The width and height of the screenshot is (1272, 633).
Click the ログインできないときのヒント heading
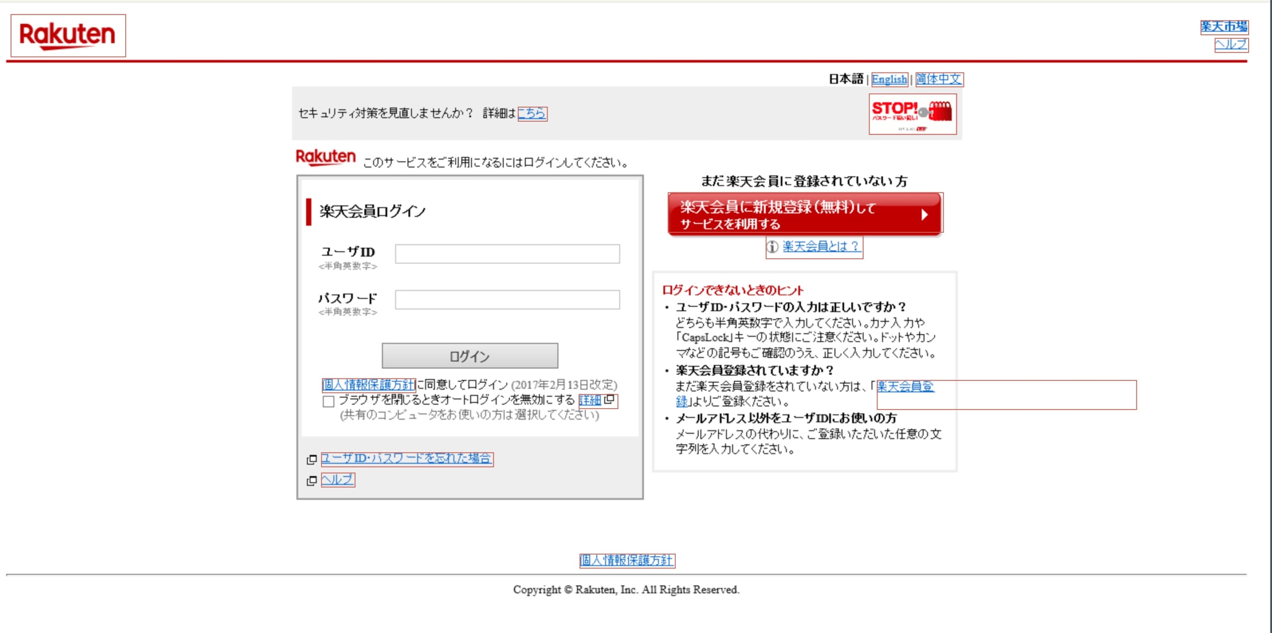[x=733, y=290]
